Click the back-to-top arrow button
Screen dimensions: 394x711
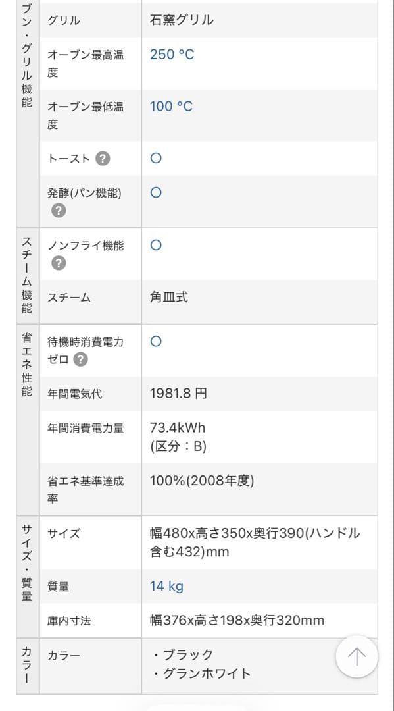[356, 656]
